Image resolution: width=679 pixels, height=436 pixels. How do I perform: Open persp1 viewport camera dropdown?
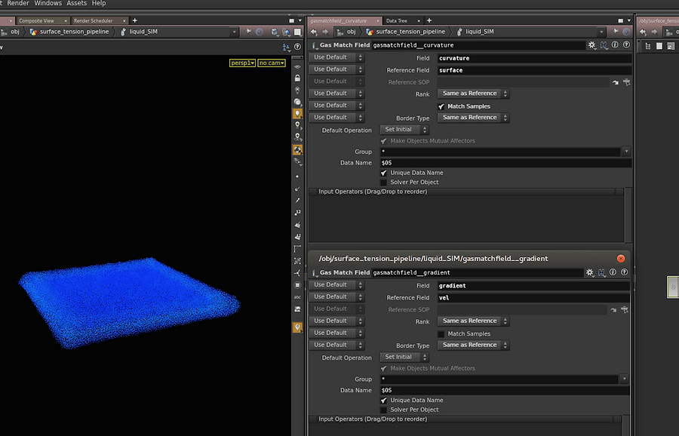pyautogui.click(x=242, y=63)
